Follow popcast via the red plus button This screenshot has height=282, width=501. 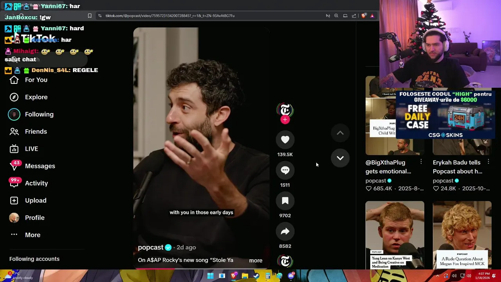point(285,120)
